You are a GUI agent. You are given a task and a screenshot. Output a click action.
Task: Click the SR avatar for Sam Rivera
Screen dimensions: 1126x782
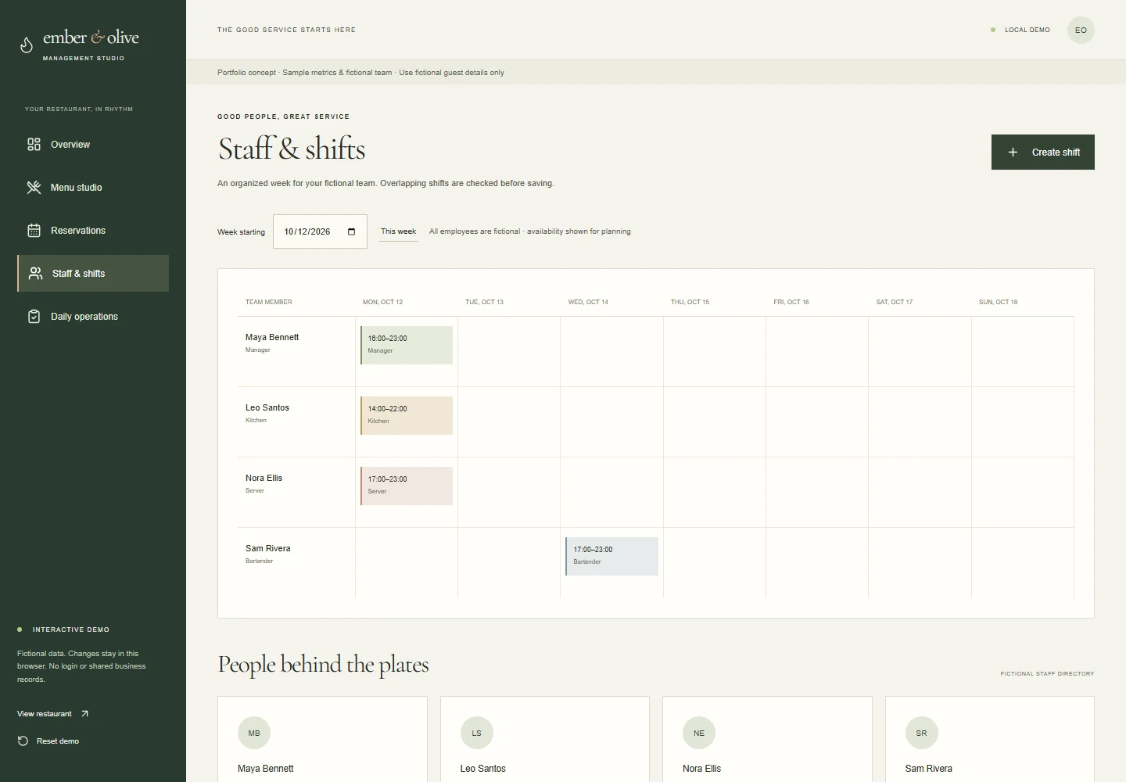click(922, 734)
